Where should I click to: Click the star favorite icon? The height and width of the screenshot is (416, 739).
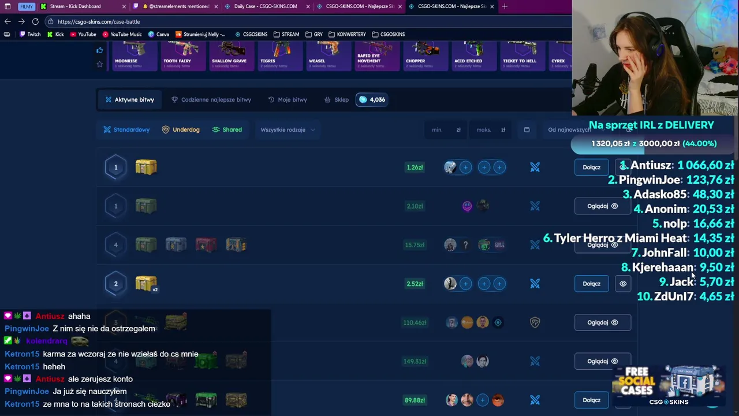coord(99,64)
